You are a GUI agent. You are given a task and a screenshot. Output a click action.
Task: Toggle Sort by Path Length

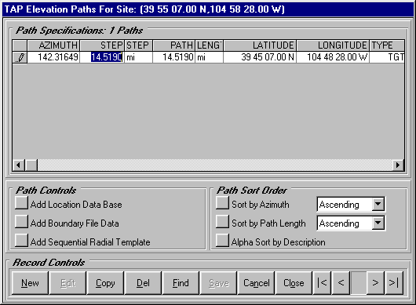(222, 222)
